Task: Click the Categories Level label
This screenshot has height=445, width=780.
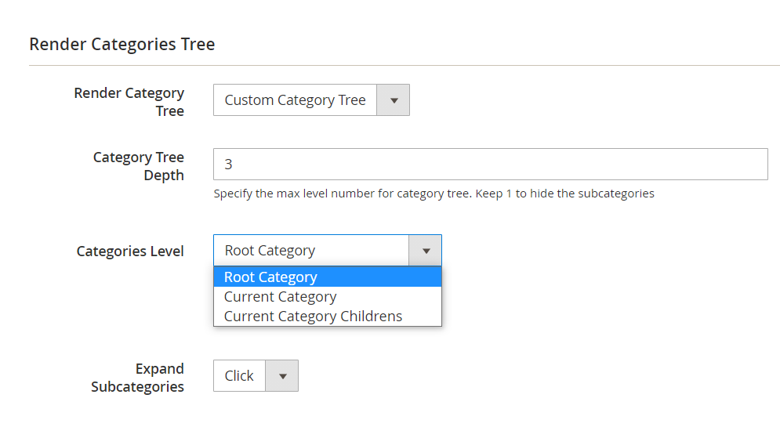Action: [x=130, y=251]
